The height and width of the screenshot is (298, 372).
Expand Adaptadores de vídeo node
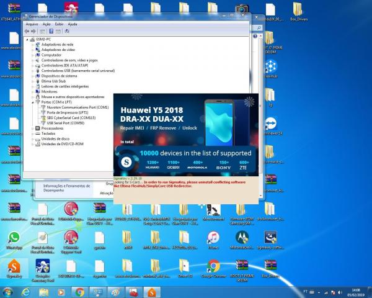tap(32, 50)
